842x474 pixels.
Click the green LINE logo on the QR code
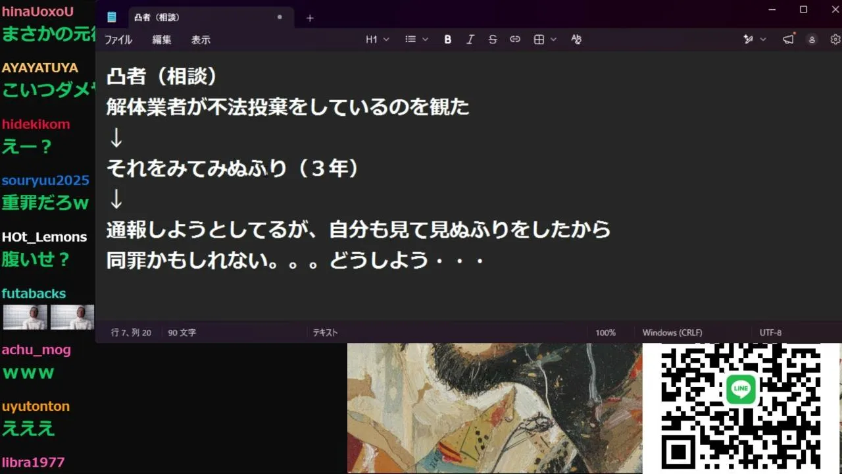741,389
